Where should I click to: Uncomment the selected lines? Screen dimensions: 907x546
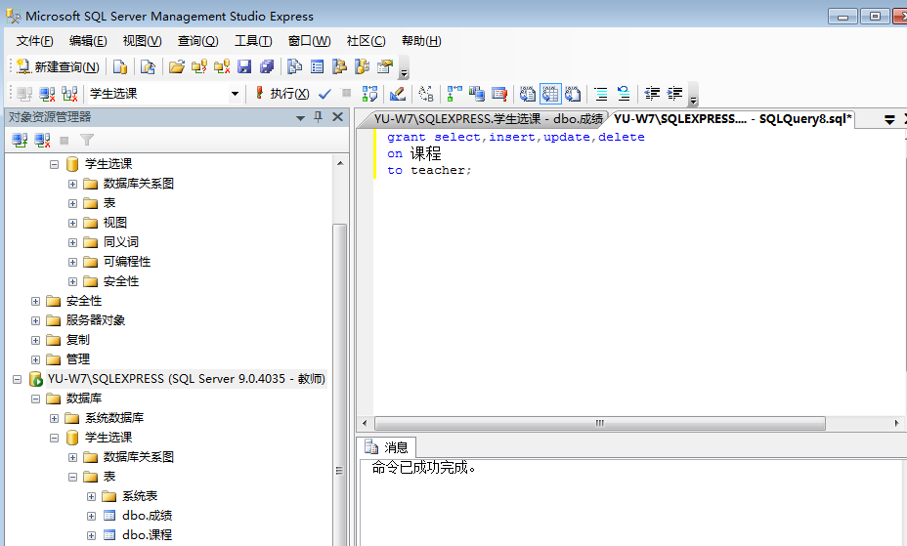point(624,94)
